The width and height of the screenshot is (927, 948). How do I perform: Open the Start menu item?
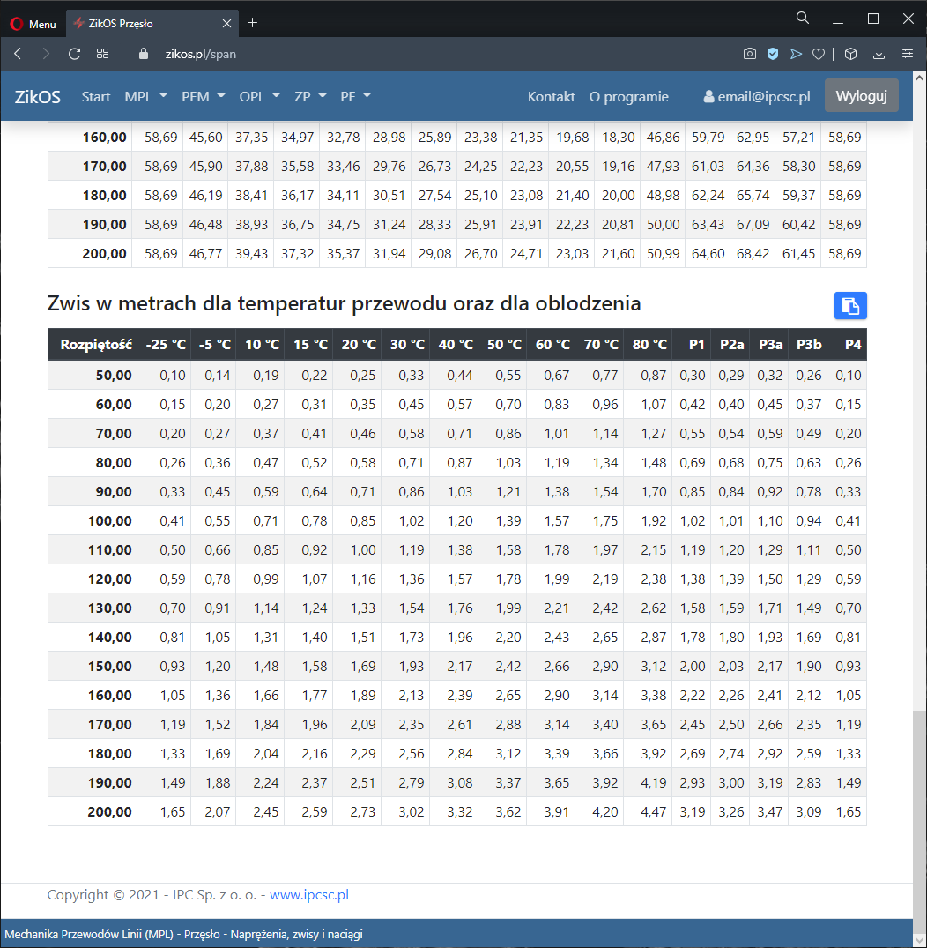pyautogui.click(x=96, y=97)
